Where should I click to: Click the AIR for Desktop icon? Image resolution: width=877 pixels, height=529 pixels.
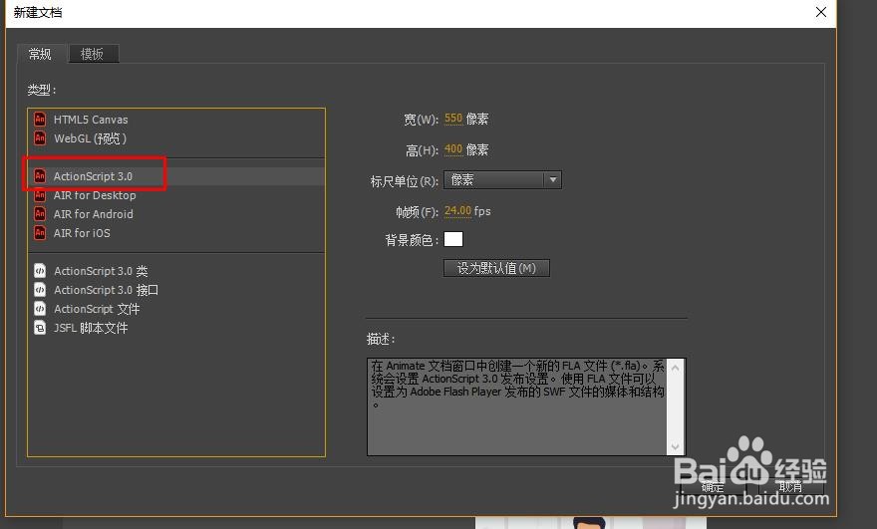[40, 195]
